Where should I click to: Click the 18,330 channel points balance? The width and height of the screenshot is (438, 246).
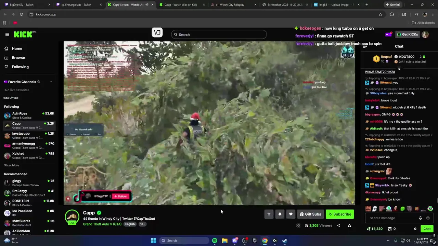375,229
